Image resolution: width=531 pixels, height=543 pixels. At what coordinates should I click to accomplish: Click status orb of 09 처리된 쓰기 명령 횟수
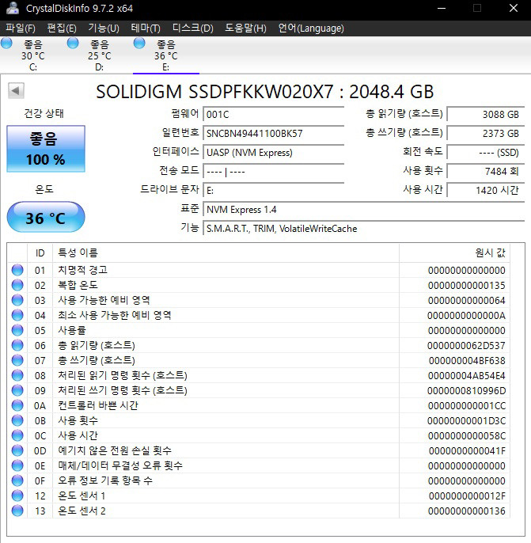tap(17, 391)
